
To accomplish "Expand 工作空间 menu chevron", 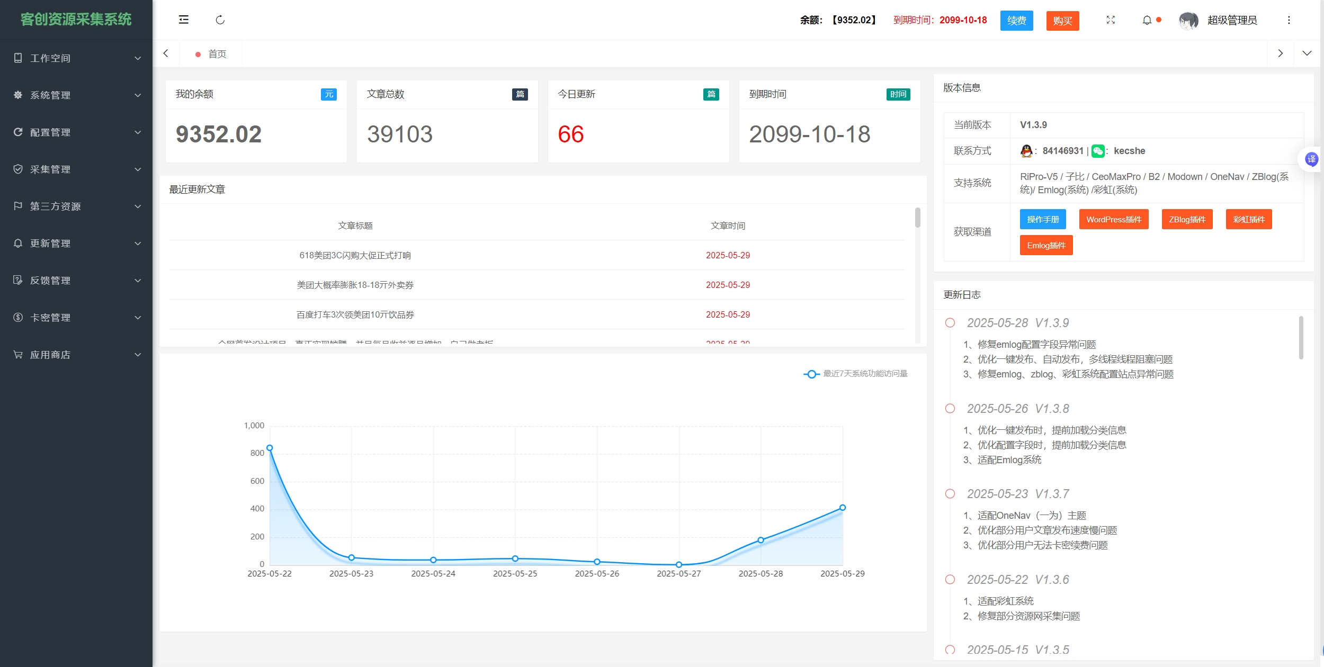I will click(138, 58).
